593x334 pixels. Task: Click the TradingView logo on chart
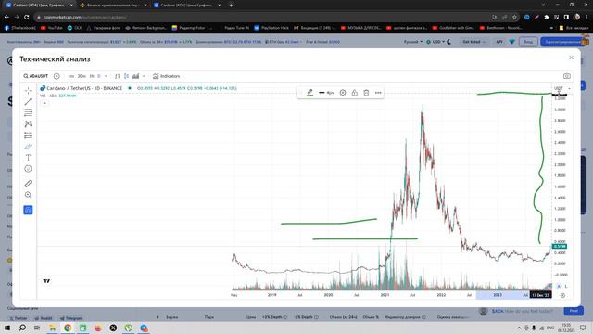(x=46, y=281)
